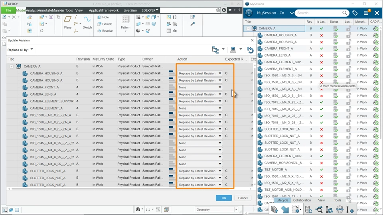Open the Pattern dropdown arrow
383x215 pixels.
pyautogui.click(x=126, y=31)
